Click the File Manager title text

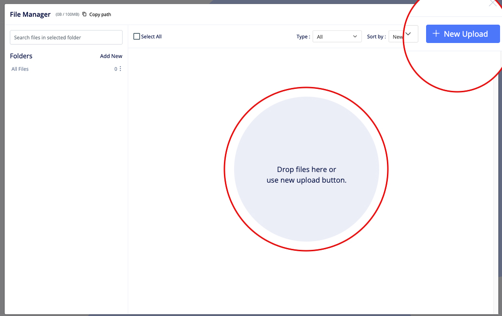point(30,14)
